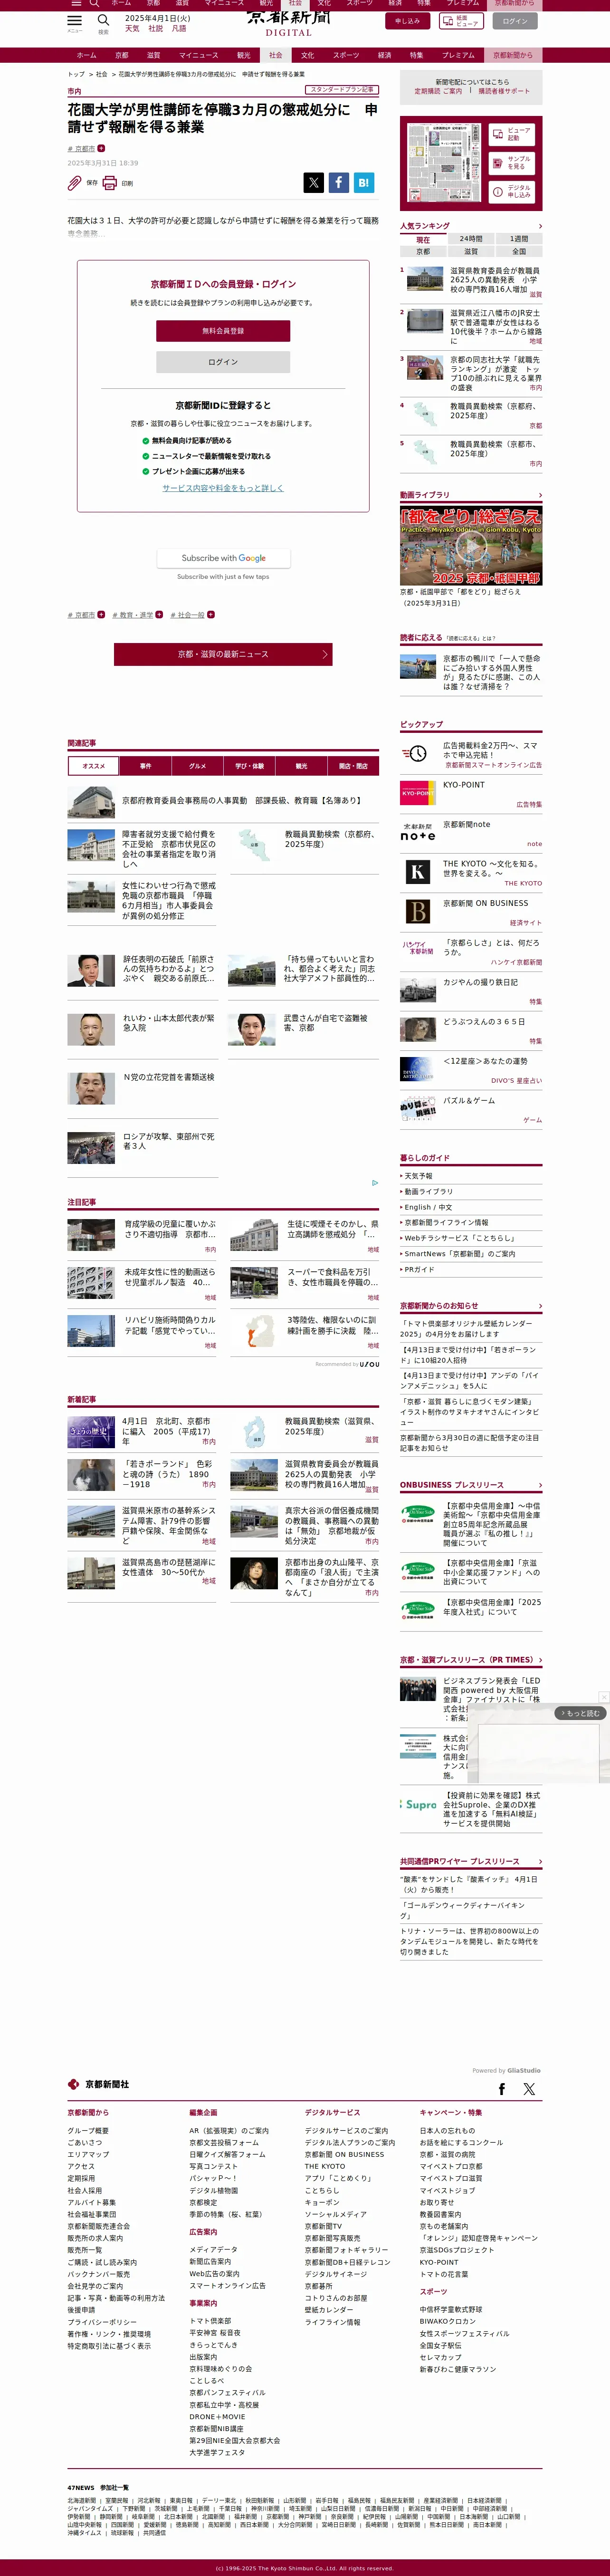The width and height of the screenshot is (610, 2576).
Task: Click もっと読む on overlay ad
Action: coord(580,1713)
